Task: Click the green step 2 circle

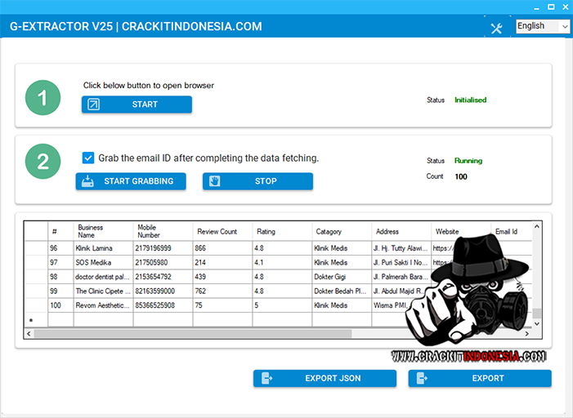Action: [43, 162]
